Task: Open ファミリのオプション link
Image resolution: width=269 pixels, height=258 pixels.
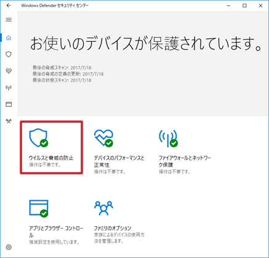Action: click(113, 228)
